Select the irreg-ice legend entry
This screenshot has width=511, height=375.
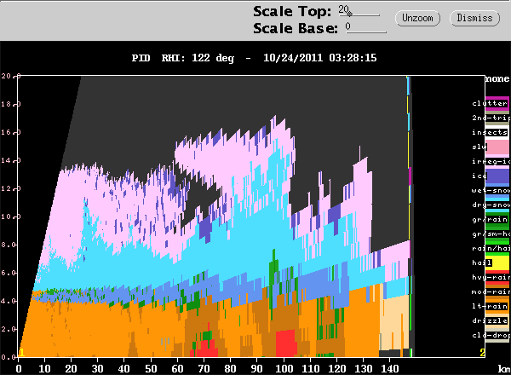pos(490,161)
